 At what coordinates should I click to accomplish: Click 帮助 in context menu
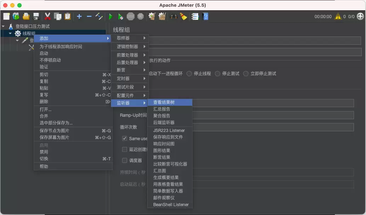tap(73, 167)
